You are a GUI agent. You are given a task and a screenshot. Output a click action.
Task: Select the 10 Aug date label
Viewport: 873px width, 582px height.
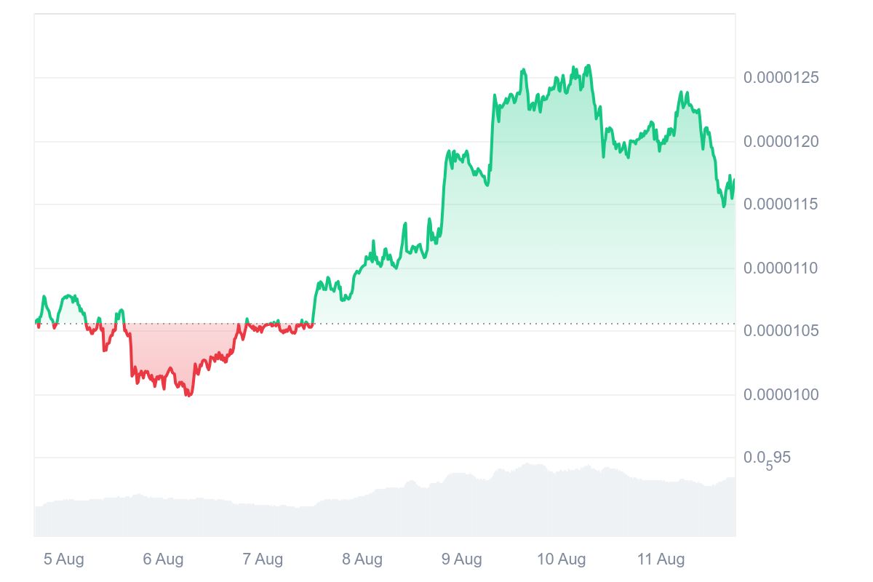point(561,559)
